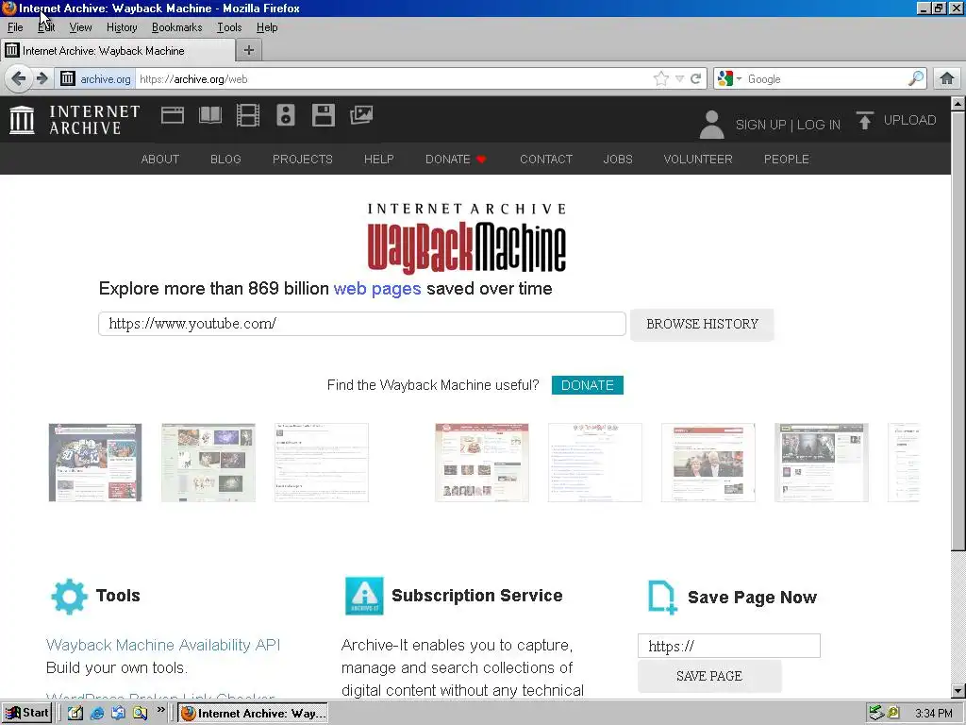Click the Wayback Machine logo
Viewport: 966px width, 725px height.
(x=466, y=239)
